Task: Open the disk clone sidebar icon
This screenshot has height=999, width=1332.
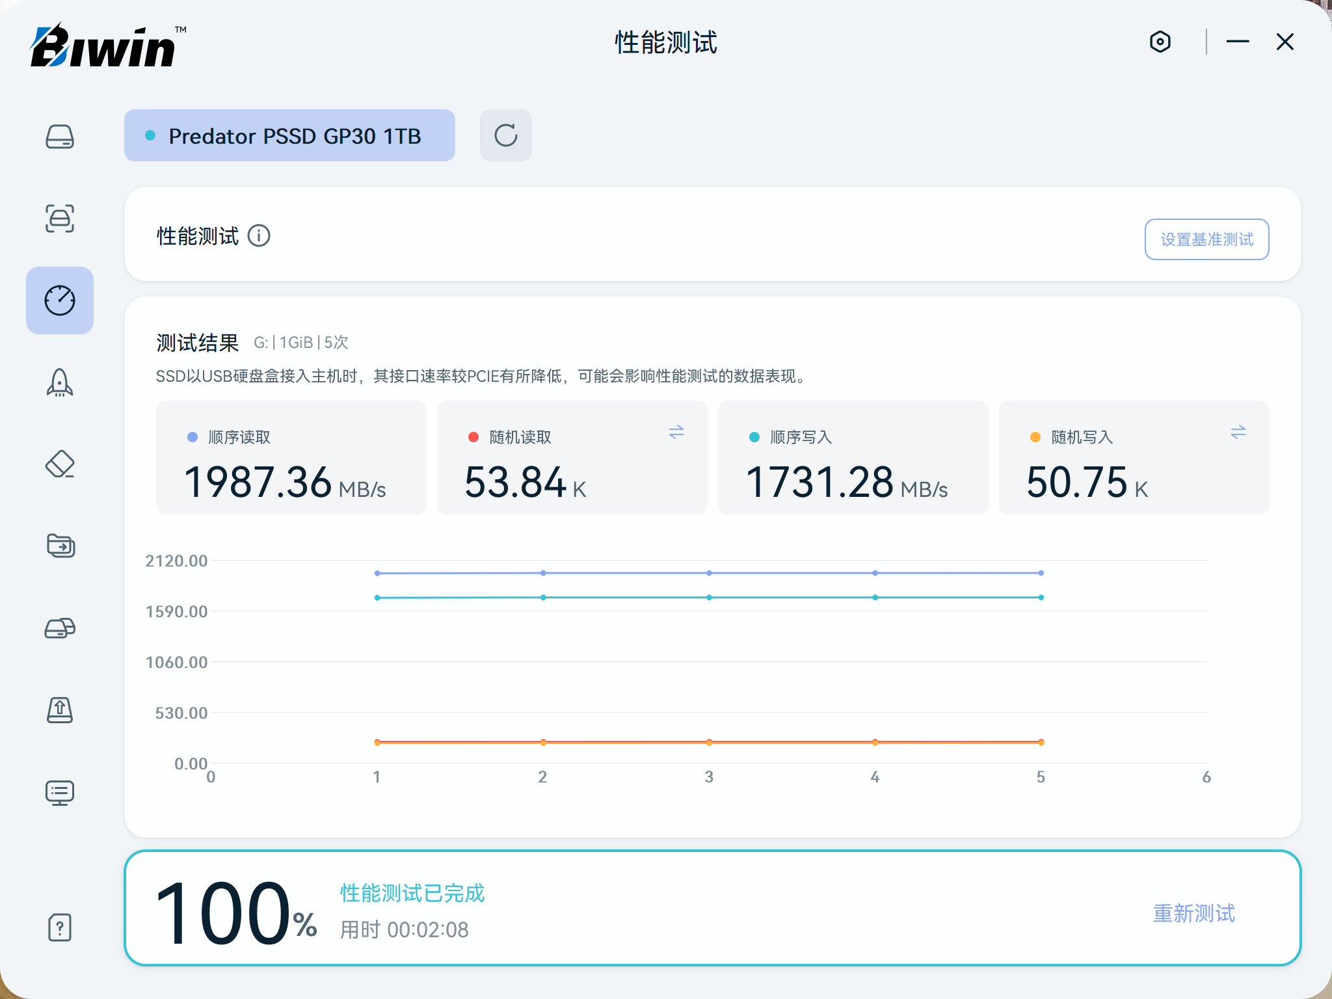Action: 60,628
